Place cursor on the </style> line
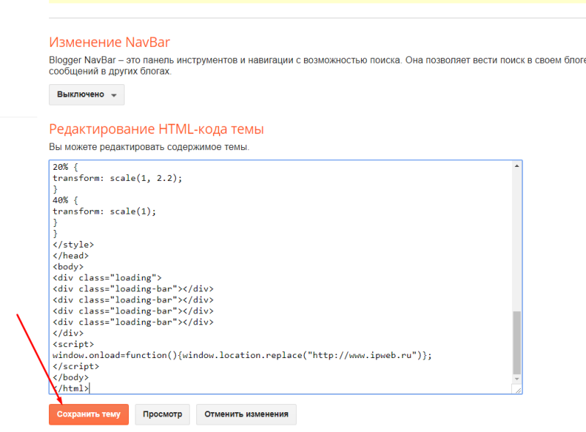586x432 pixels. tap(73, 245)
